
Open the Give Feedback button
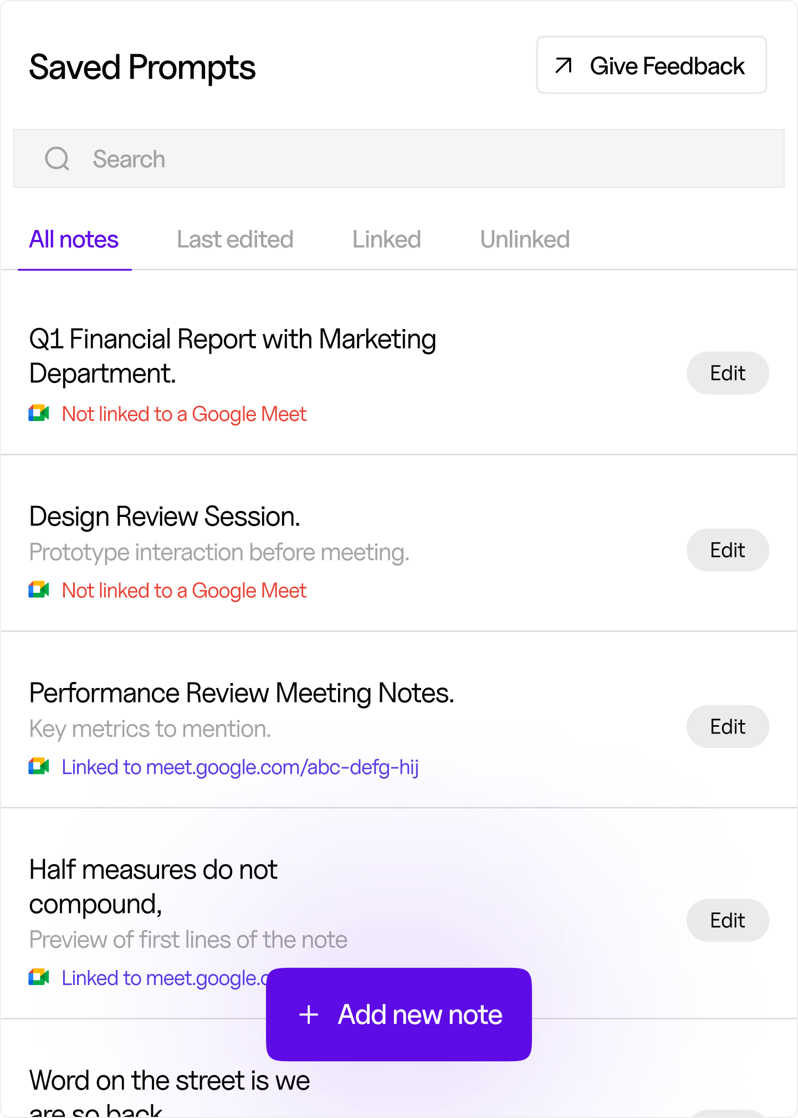point(651,65)
